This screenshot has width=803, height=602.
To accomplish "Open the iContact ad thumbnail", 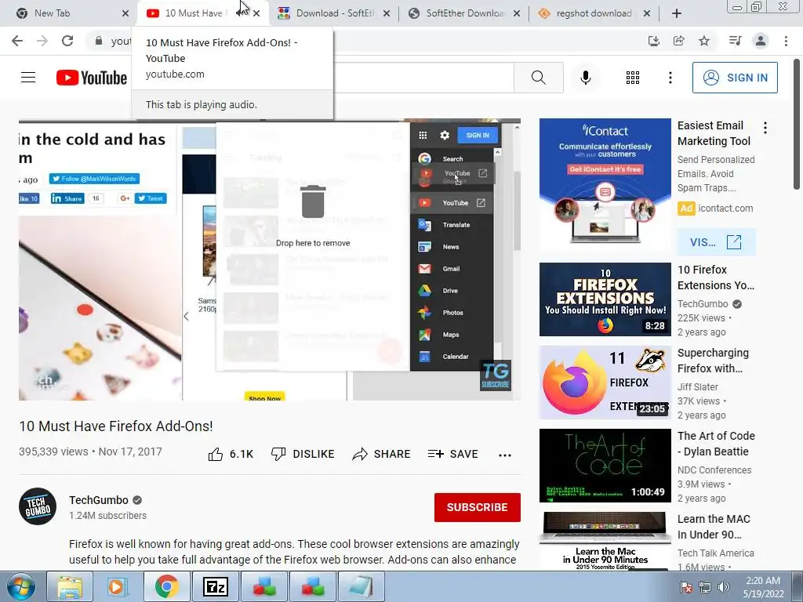I will point(605,184).
